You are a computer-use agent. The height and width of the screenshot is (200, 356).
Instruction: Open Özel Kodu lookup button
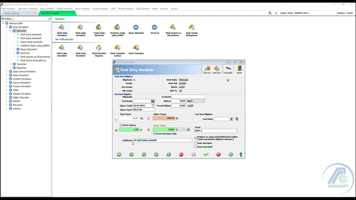pyautogui.click(x=152, y=101)
